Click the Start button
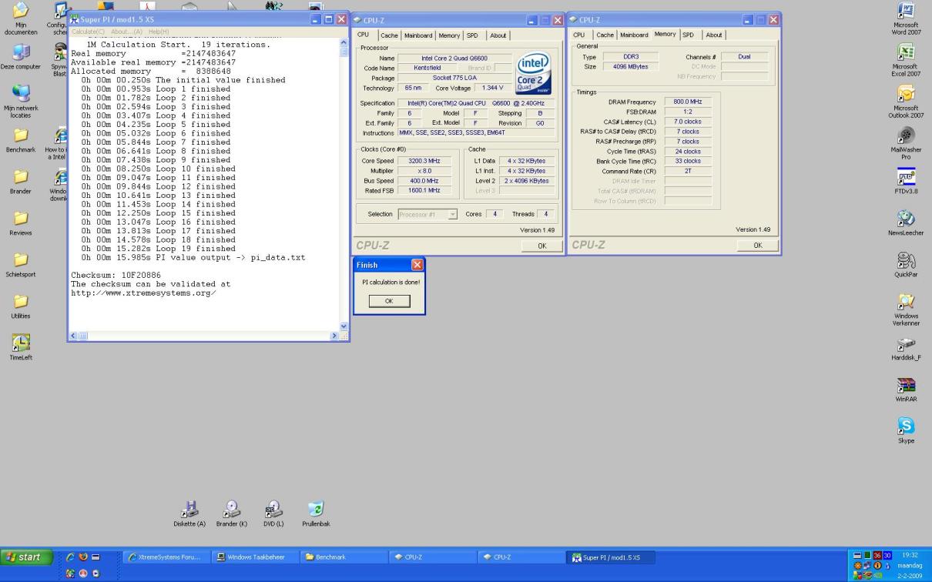 tap(27, 557)
